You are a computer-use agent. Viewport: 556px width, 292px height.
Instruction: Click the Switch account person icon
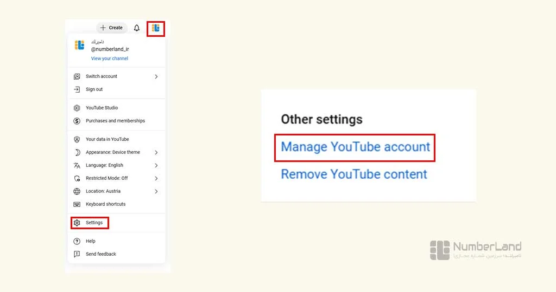pos(77,76)
